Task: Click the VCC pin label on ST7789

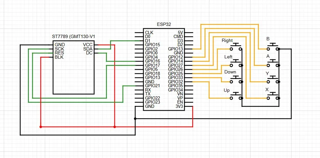Action: coord(88,45)
